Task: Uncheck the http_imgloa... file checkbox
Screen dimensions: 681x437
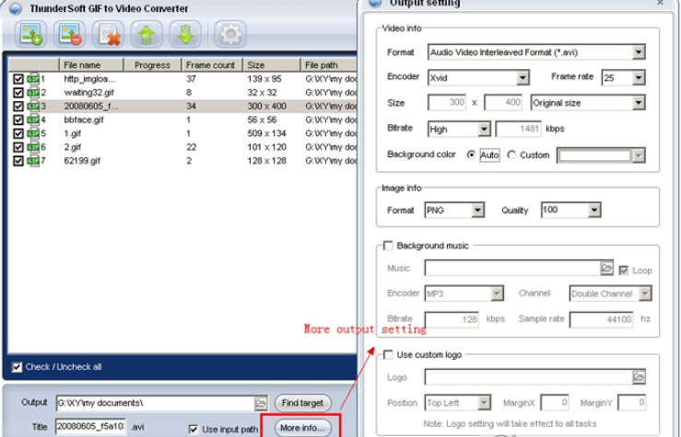Action: 18,79
